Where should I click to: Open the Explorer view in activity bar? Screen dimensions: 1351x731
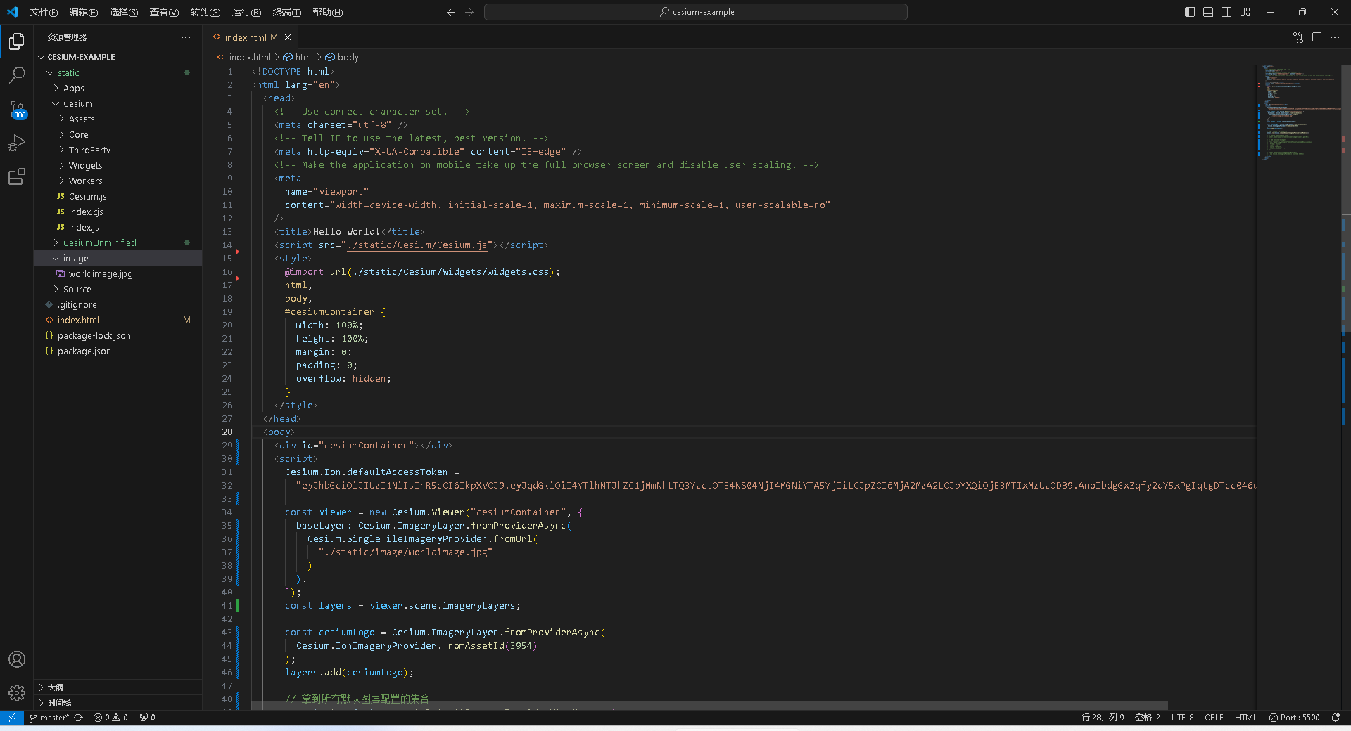(17, 41)
